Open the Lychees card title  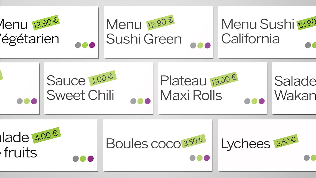(x=245, y=144)
